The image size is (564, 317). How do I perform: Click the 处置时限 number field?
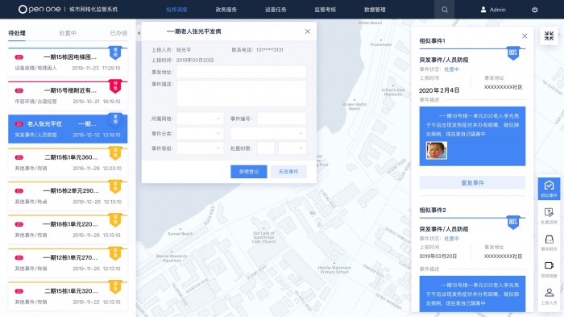[x=266, y=148]
